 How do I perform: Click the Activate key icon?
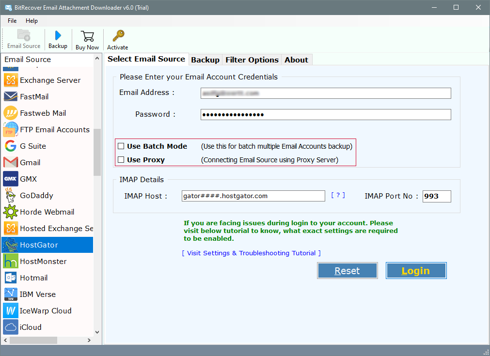[118, 36]
